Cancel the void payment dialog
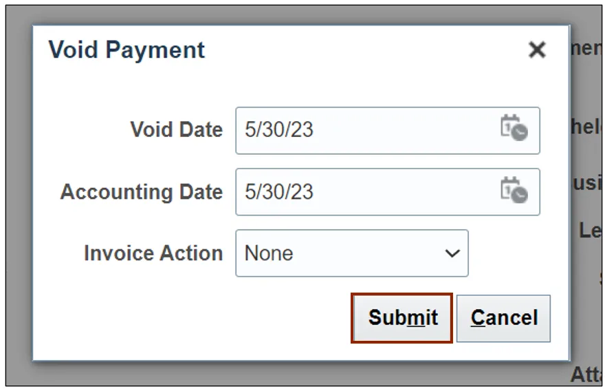This screenshot has height=389, width=605. pos(503,317)
